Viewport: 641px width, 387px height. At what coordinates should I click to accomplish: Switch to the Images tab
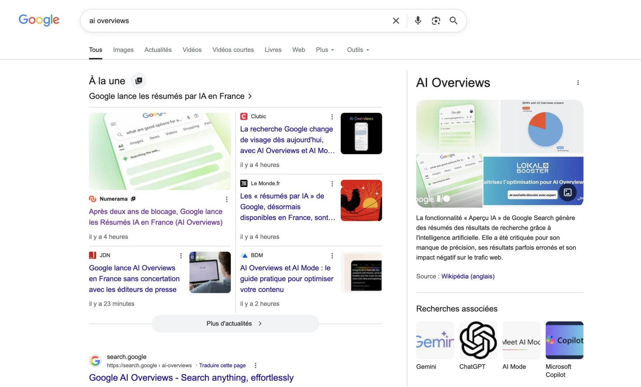click(x=123, y=50)
